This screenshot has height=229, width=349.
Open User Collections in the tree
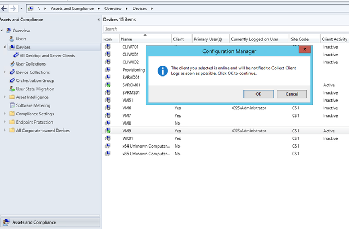[31, 64]
